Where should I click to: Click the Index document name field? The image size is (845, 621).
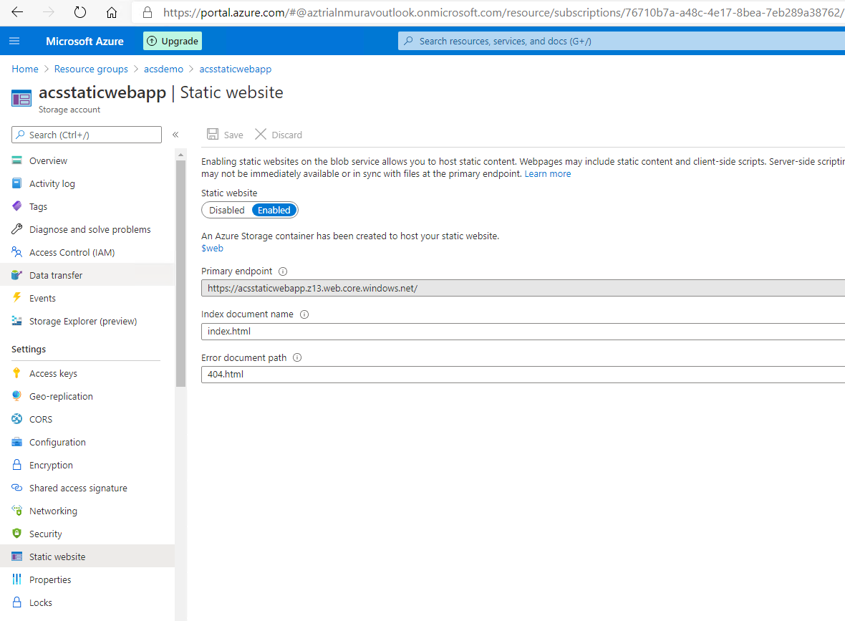point(523,332)
